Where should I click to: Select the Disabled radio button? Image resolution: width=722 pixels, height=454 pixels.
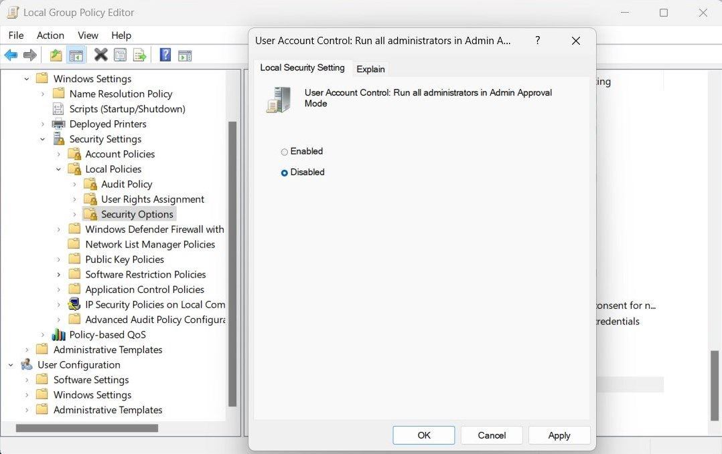[x=284, y=172]
